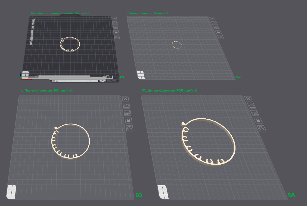Remove plate 01 with its X icon
This screenshot has width=307, height=206.
[x=114, y=19]
